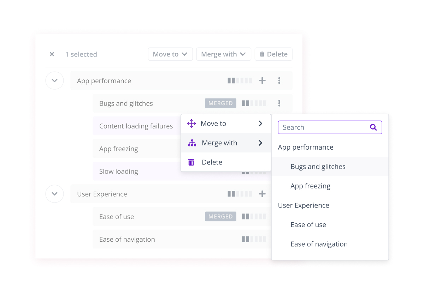This screenshot has width=424, height=307.
Task: Click the plus icon on App performance row
Action: point(263,80)
